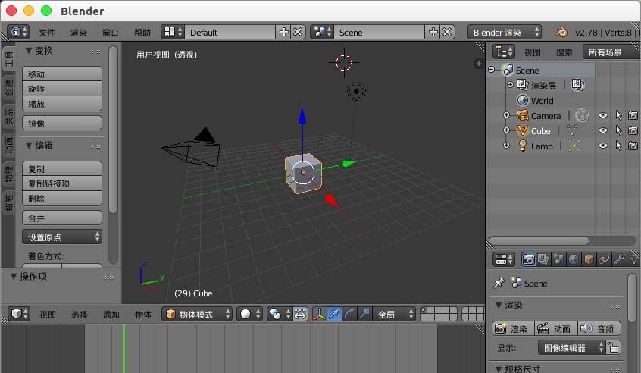
Task: Toggle manipulate center points button
Action: tap(301, 314)
